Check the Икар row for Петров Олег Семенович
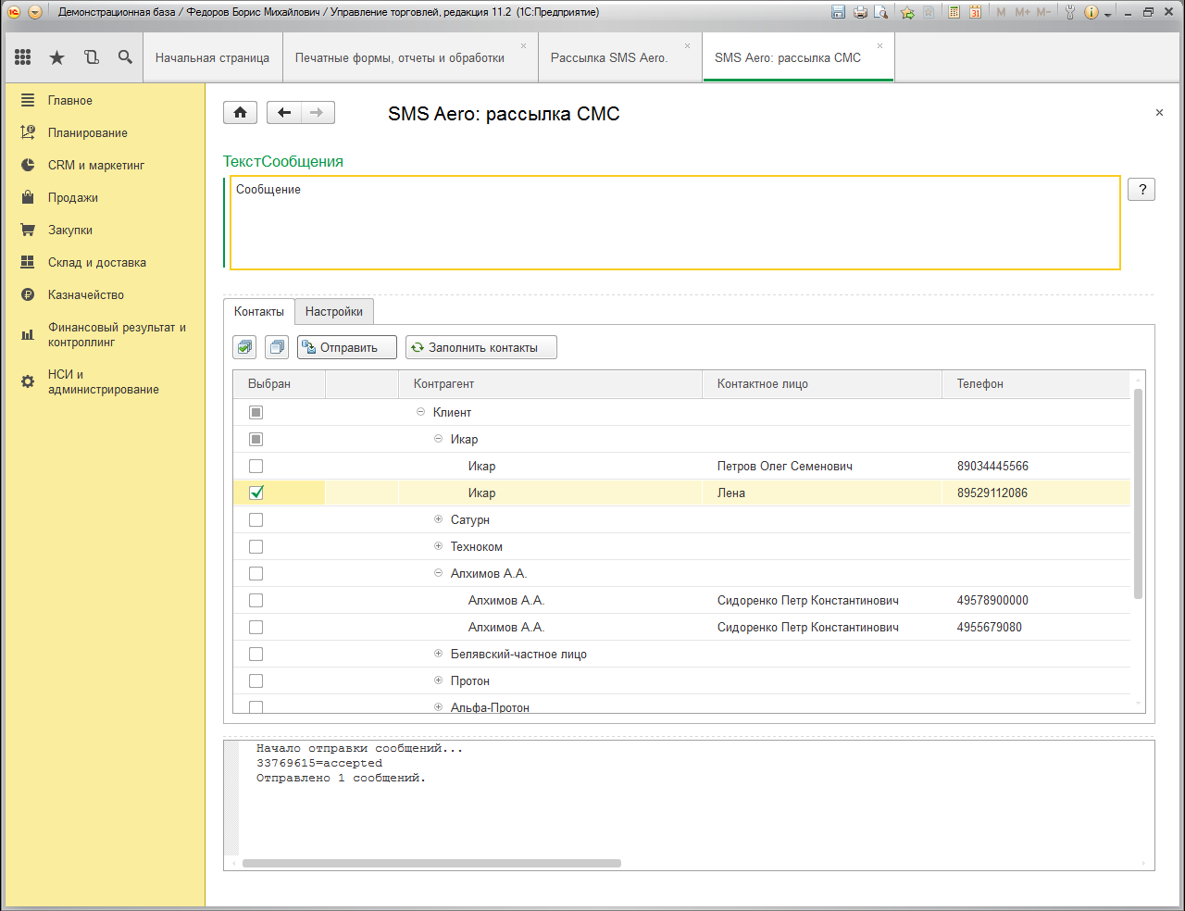This screenshot has width=1185, height=911. [x=256, y=466]
